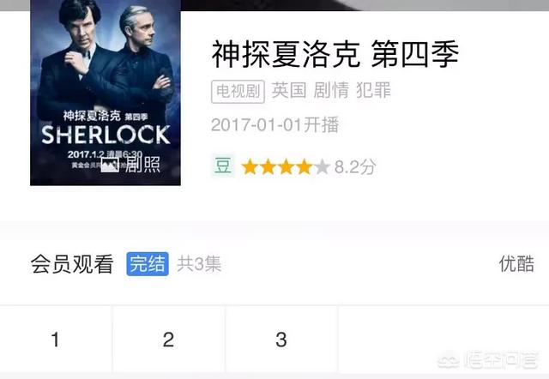Click the green Douban 豆 icon
The height and width of the screenshot is (379, 549).
tap(223, 165)
